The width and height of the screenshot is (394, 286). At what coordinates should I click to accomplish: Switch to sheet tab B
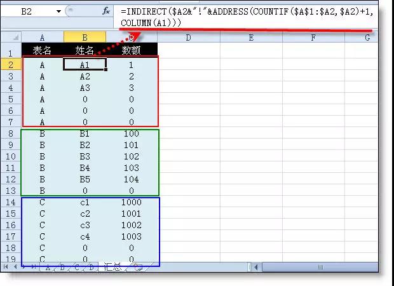pos(62,268)
